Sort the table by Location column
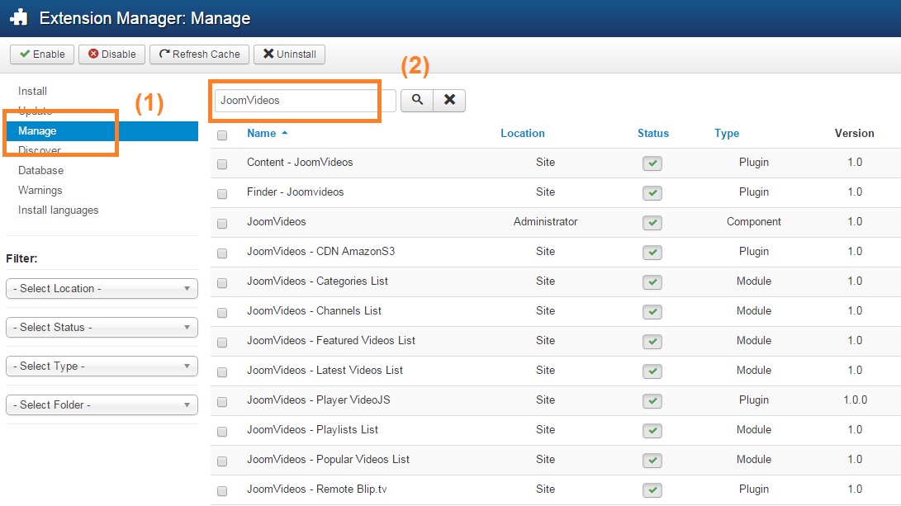Screen dimensions: 901x506 tap(522, 133)
